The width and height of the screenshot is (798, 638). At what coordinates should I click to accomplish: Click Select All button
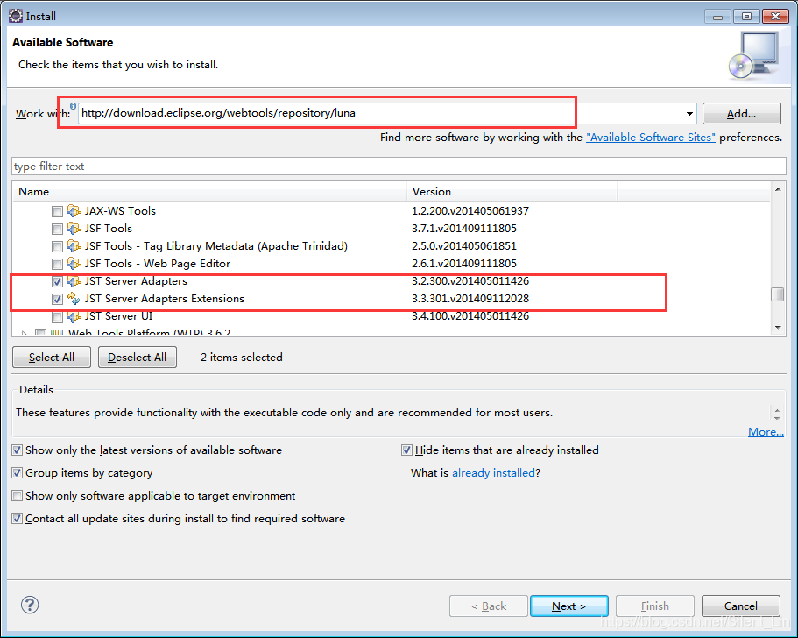[52, 358]
